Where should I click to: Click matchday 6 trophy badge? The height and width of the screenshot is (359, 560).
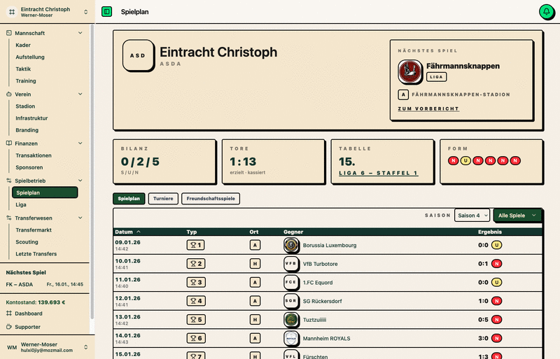196,338
